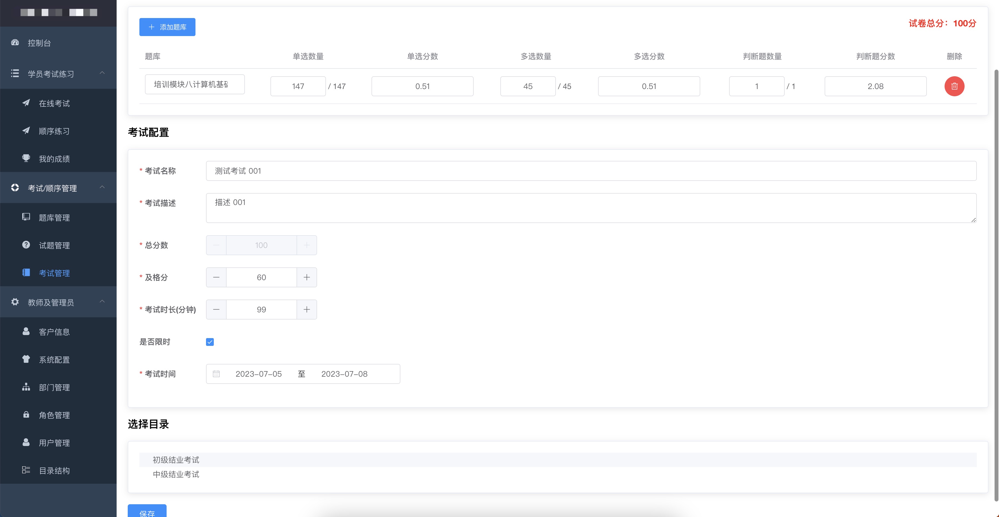Click the dashboard icon beside 控制台

15,43
